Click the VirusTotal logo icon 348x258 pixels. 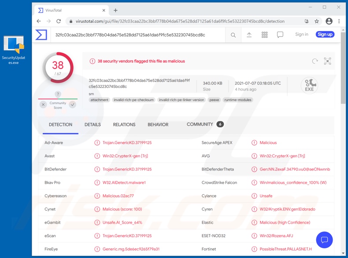coord(41,35)
